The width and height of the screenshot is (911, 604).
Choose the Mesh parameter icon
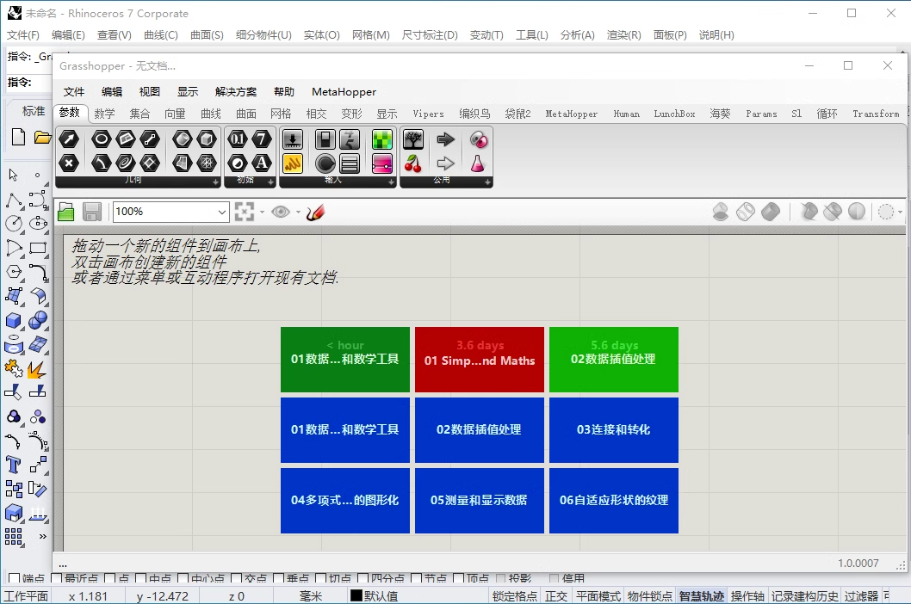tap(207, 163)
